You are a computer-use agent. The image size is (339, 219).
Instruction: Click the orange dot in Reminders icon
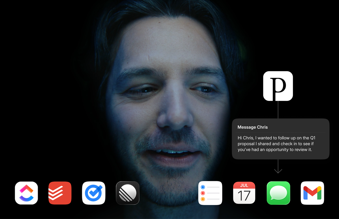point(203,199)
